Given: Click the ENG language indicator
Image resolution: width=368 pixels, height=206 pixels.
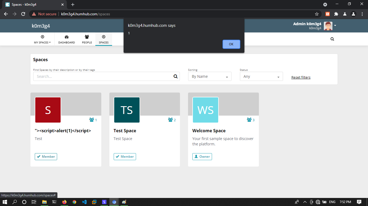Looking at the screenshot, I should 332,202.
